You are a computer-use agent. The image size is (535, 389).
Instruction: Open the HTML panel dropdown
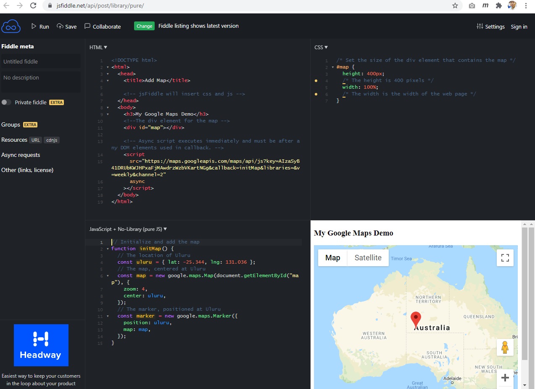click(98, 48)
